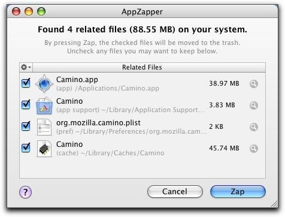The image size is (285, 217).
Task: Uncheck the Camino.app checkbox
Action: click(x=26, y=83)
